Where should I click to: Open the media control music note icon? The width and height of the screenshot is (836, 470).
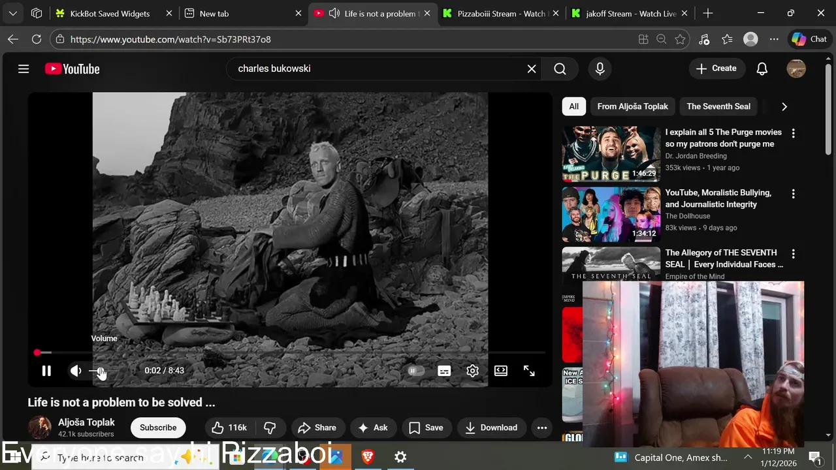[x=704, y=39]
